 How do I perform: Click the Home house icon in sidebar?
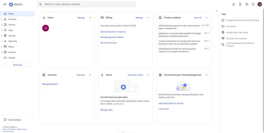(x=5, y=14)
